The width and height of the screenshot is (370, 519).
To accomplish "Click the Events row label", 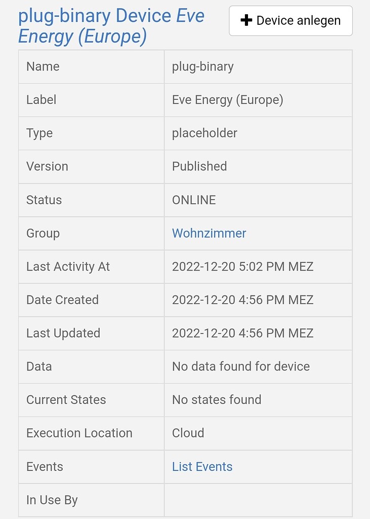I will pyautogui.click(x=45, y=466).
